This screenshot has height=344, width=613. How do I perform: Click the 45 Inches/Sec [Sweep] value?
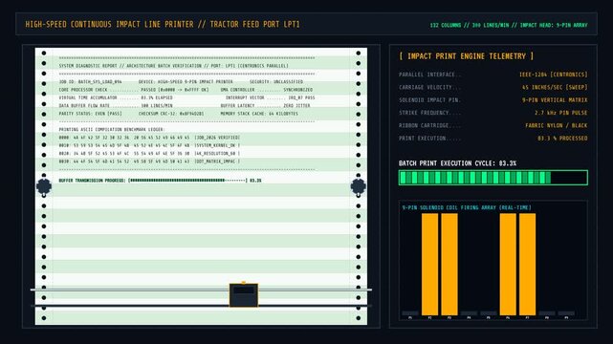(x=555, y=88)
